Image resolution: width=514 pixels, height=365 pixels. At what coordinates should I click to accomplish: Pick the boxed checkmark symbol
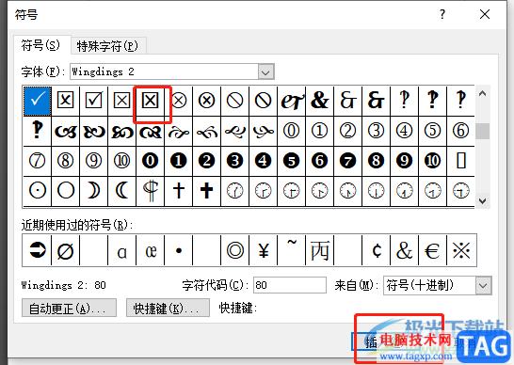(x=94, y=101)
